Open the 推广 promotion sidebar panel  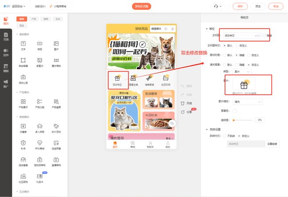(x=6, y=84)
